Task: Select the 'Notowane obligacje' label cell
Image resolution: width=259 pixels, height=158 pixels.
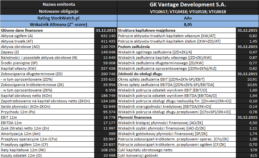Action: tap(59, 12)
